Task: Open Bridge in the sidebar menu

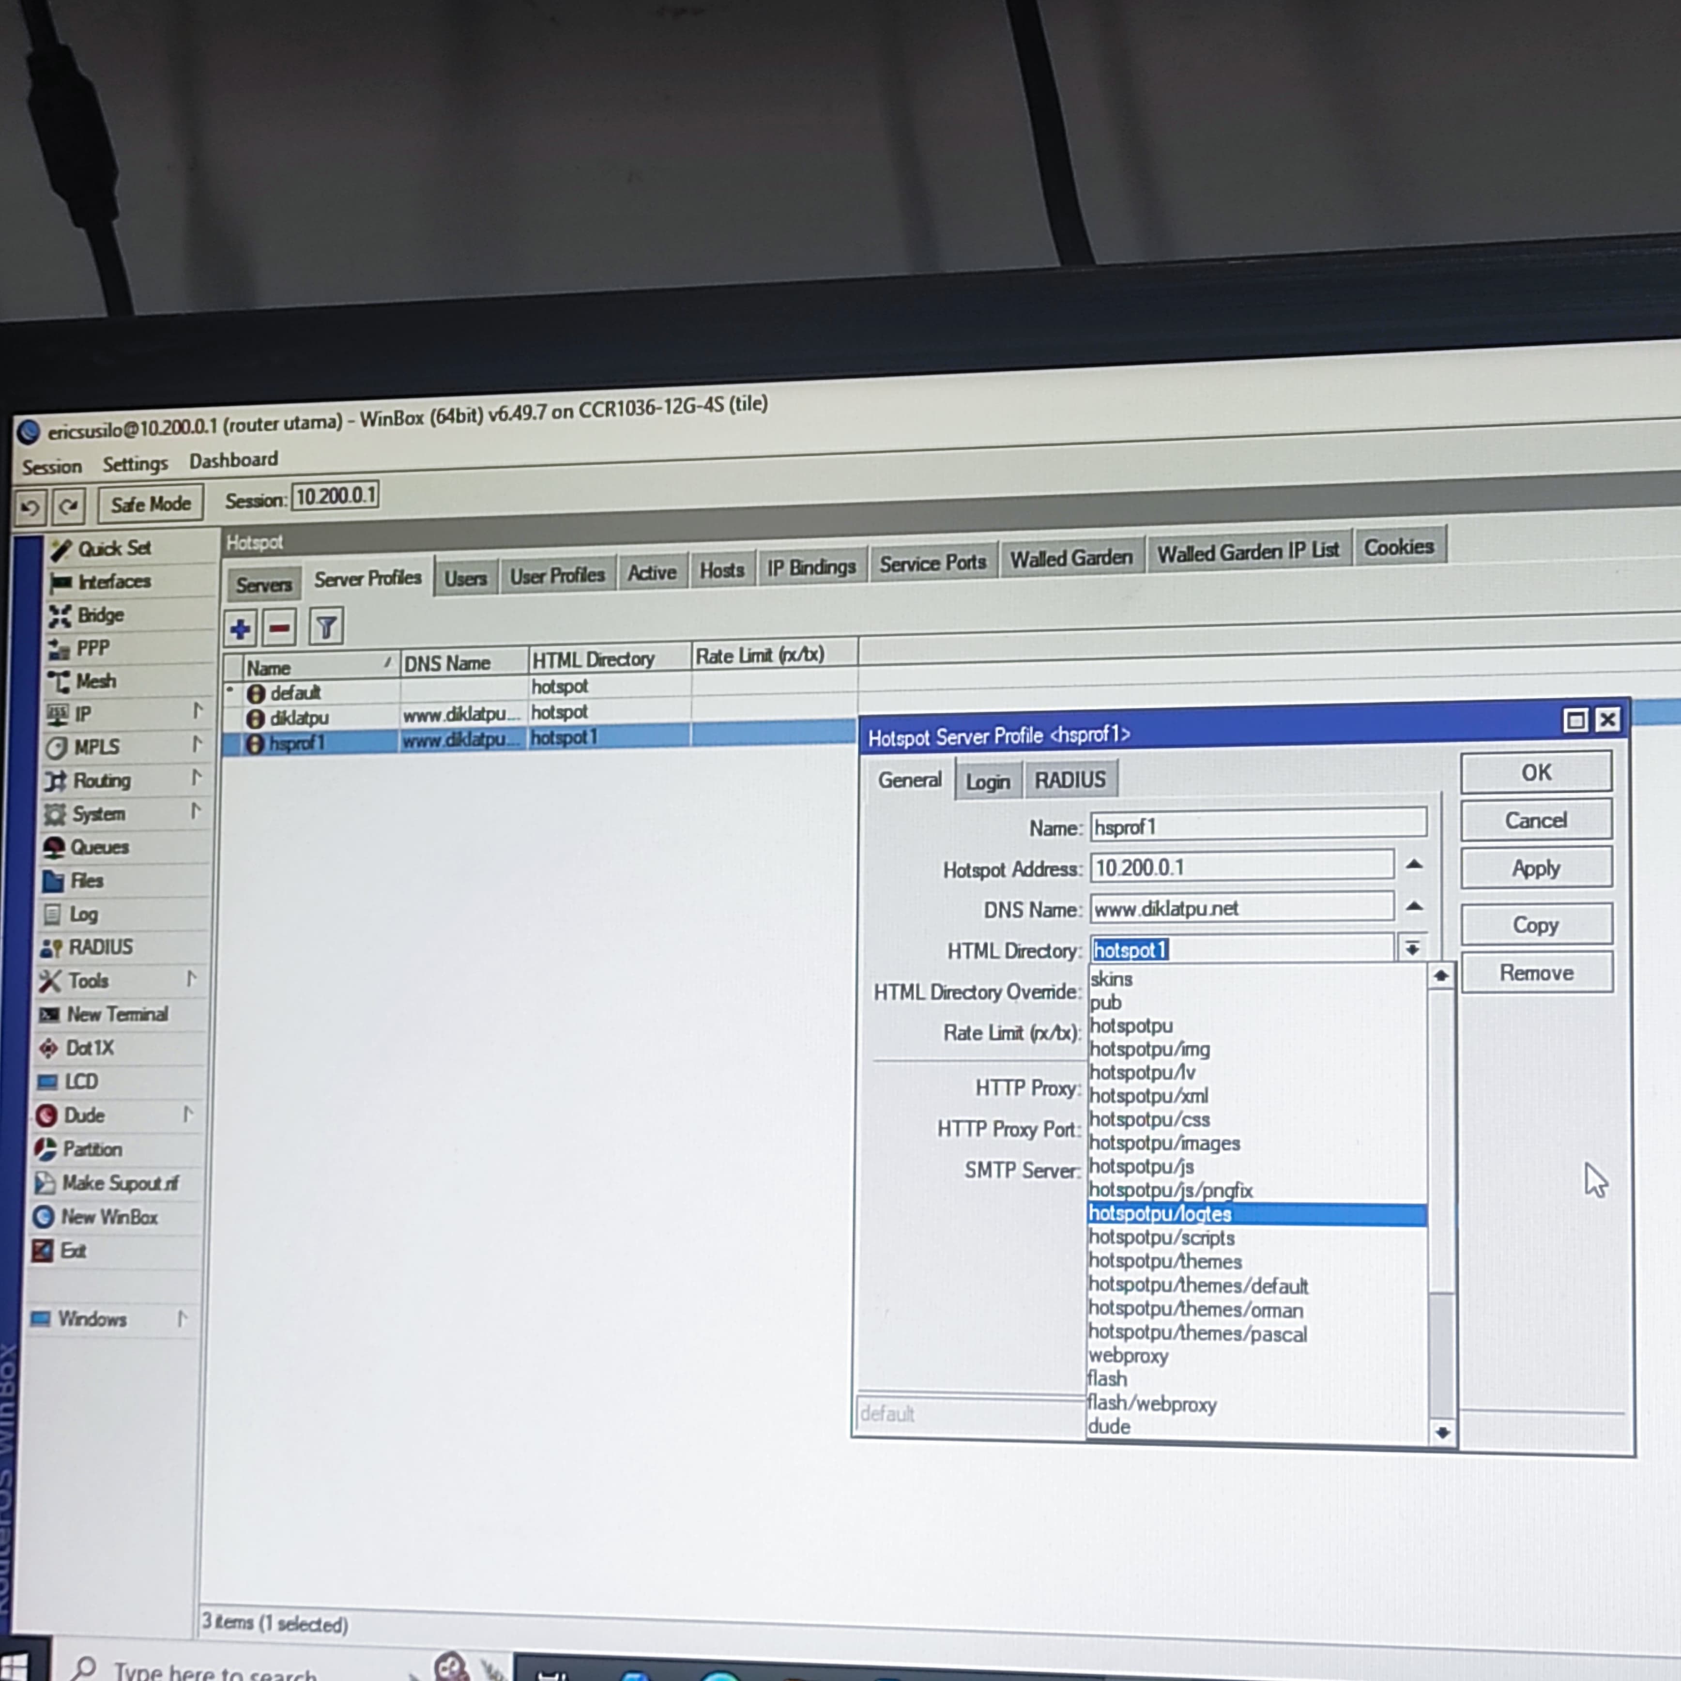Action: coord(100,615)
